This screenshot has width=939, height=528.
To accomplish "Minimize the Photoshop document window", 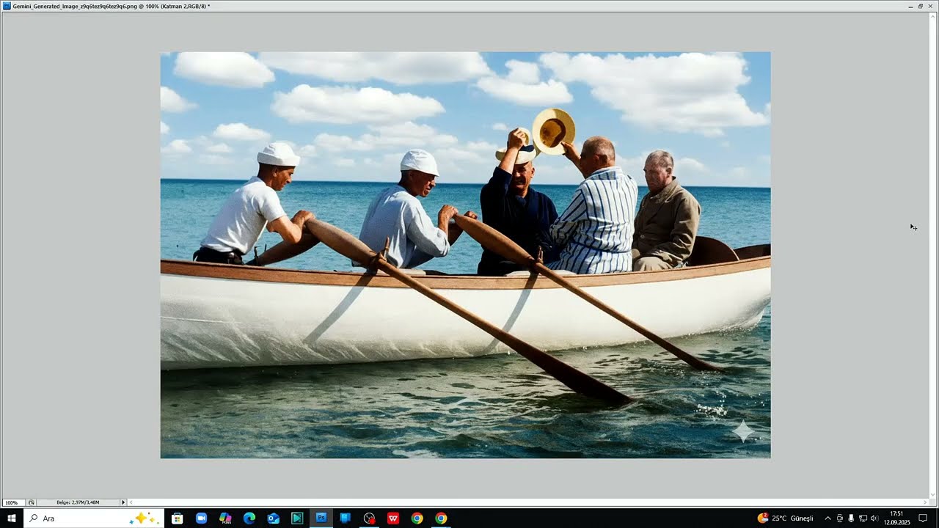I will click(911, 6).
